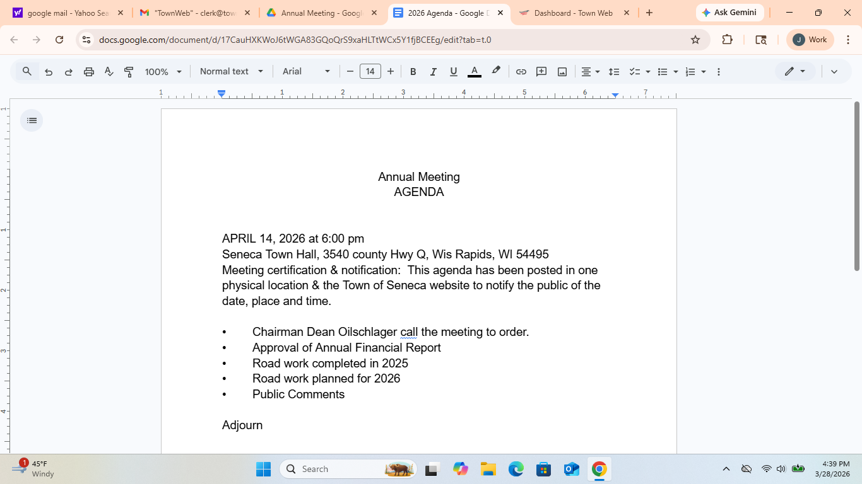862x484 pixels.
Task: Expand the checklist options arrow
Action: 648,72
